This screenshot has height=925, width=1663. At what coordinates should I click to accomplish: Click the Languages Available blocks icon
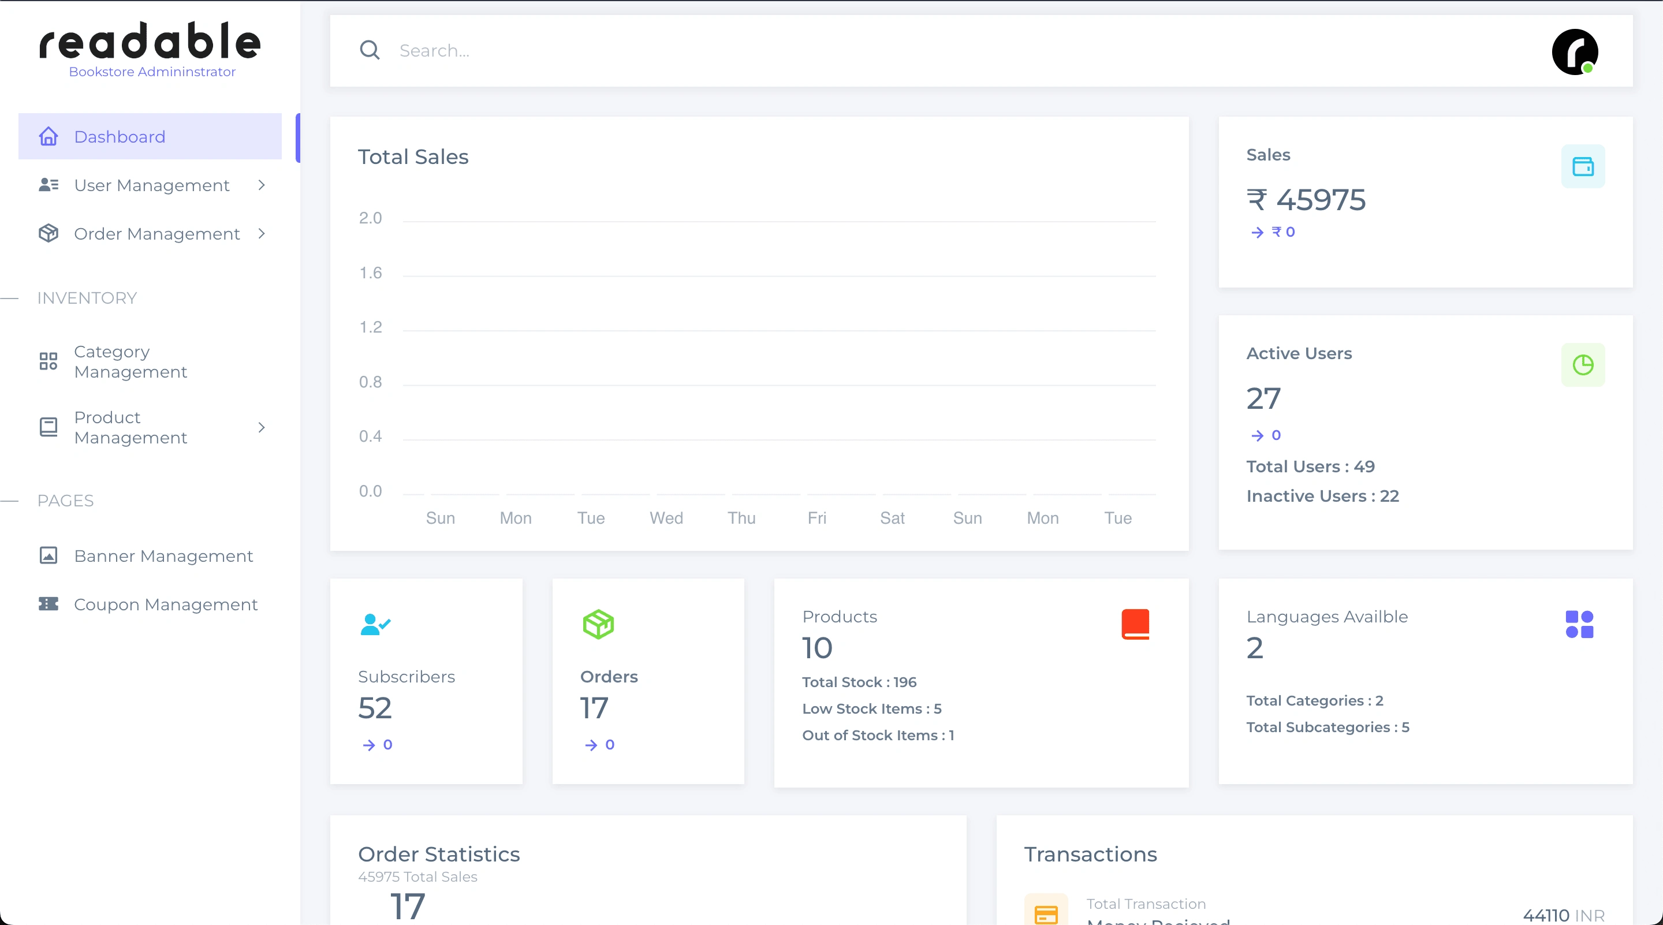coord(1579,624)
